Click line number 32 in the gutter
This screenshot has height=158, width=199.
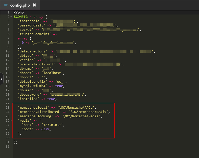pos(7,147)
